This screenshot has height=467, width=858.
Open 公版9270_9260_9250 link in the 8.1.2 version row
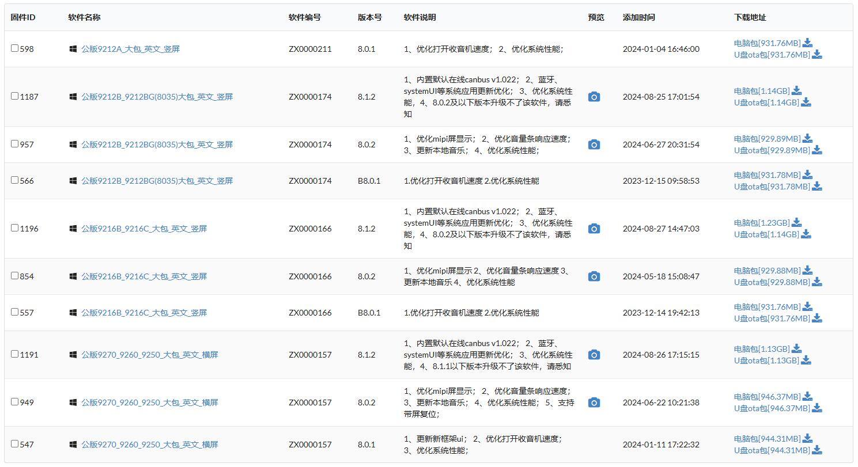point(149,355)
